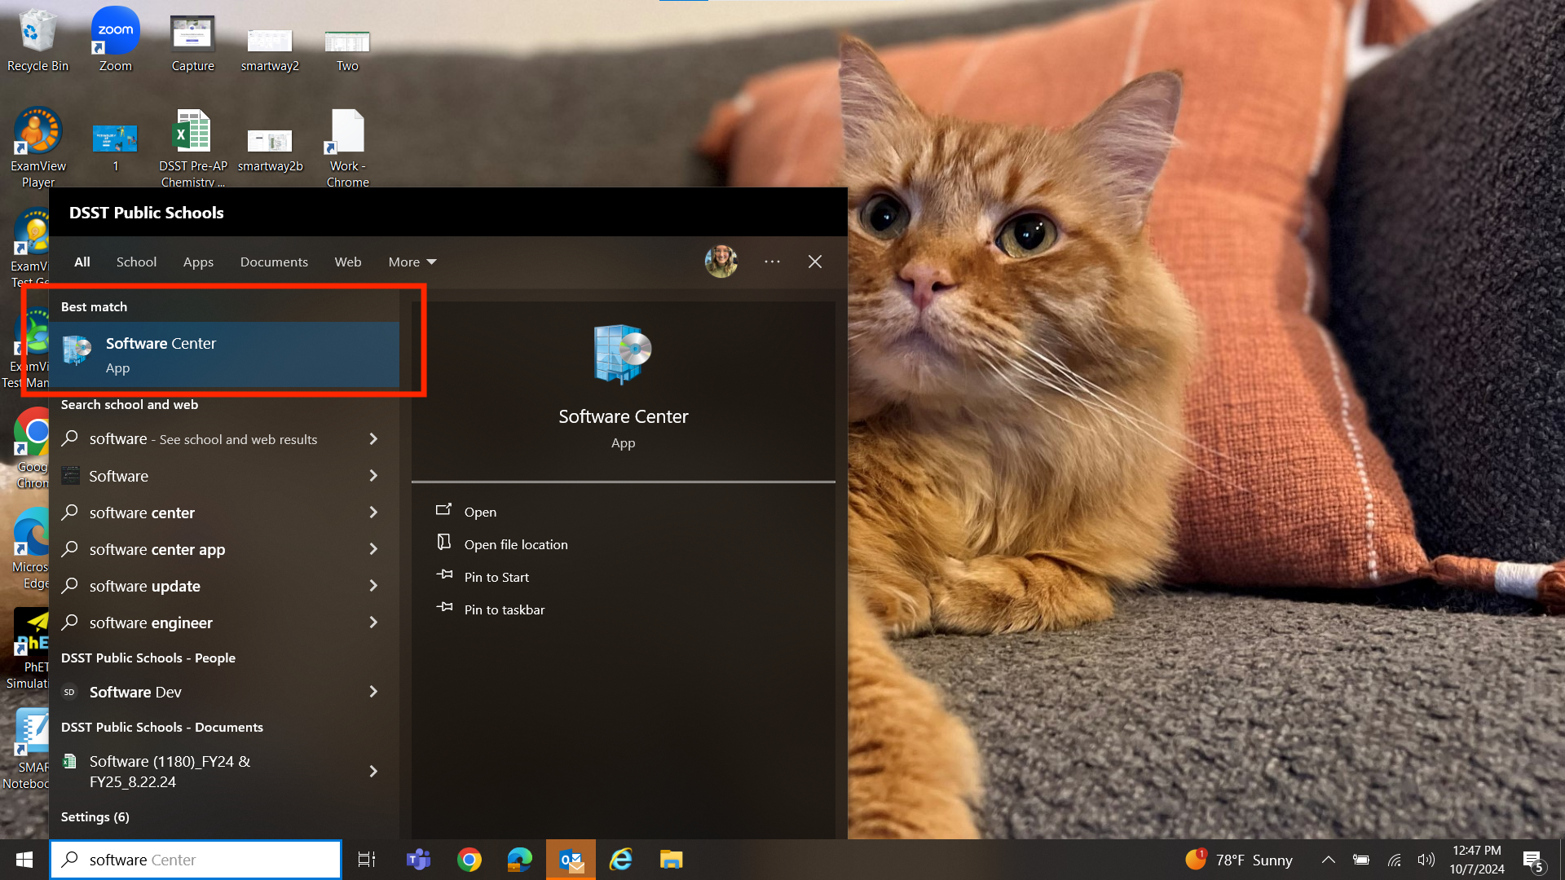Click the Settings (6) results heading

[x=95, y=817]
